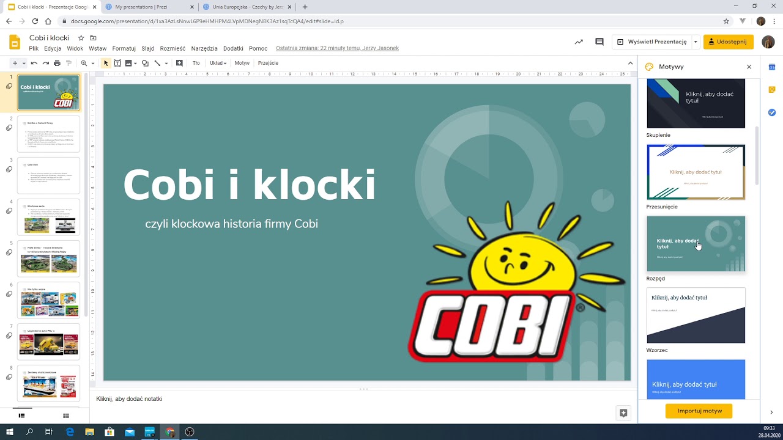
Task: Choose the select cursor tool
Action: [x=106, y=63]
